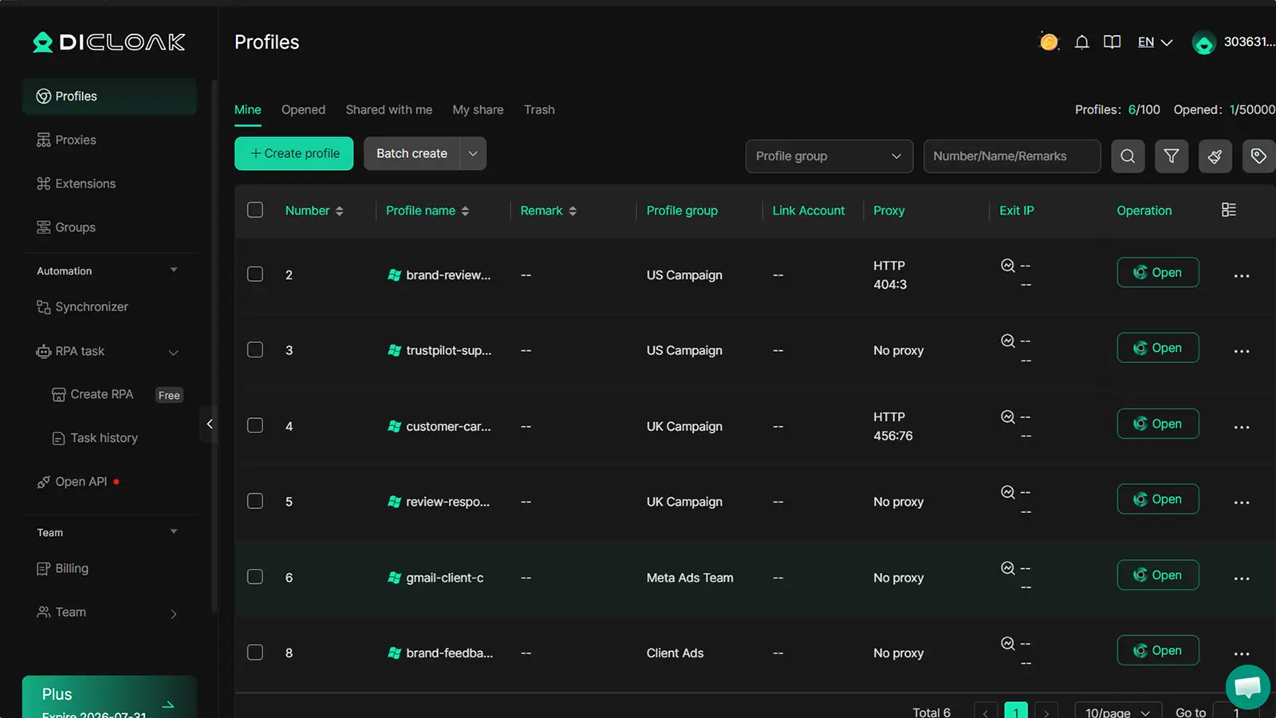Open the brand-review profile
The image size is (1276, 718).
click(1158, 272)
